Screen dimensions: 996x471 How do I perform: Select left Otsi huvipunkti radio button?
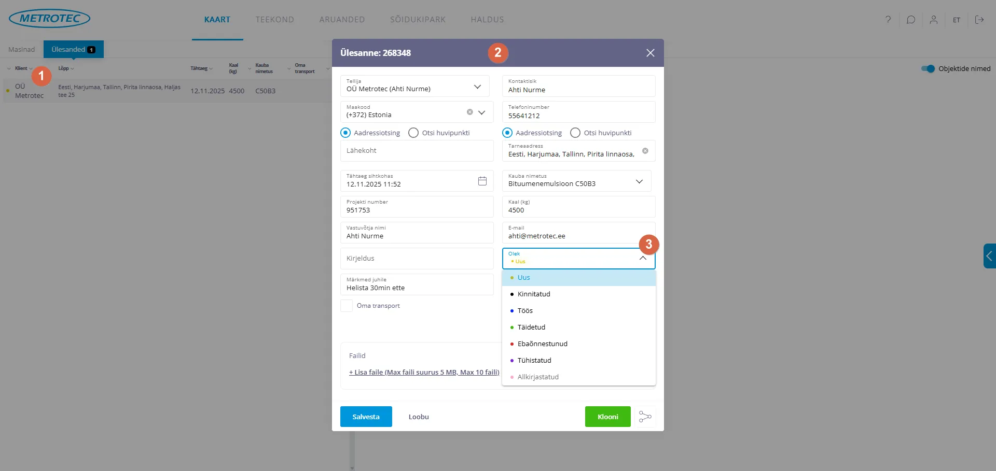(x=413, y=133)
